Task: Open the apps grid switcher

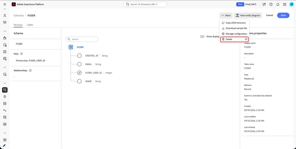Action: pyautogui.click(x=285, y=4)
